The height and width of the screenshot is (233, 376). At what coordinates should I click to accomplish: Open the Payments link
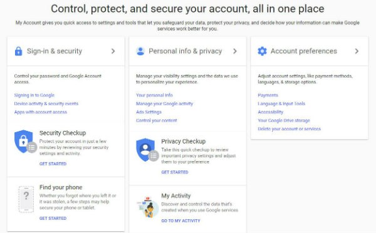pyautogui.click(x=268, y=95)
